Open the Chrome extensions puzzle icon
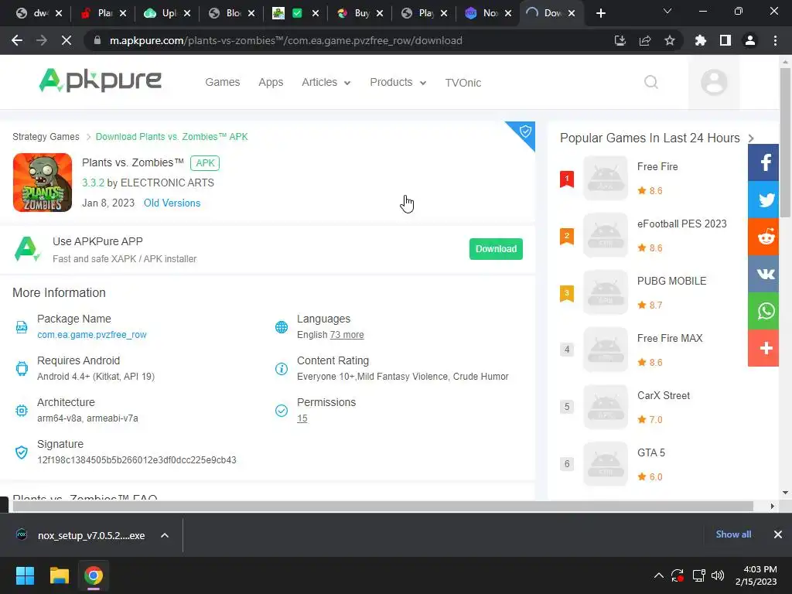This screenshot has height=594, width=792. click(x=700, y=40)
